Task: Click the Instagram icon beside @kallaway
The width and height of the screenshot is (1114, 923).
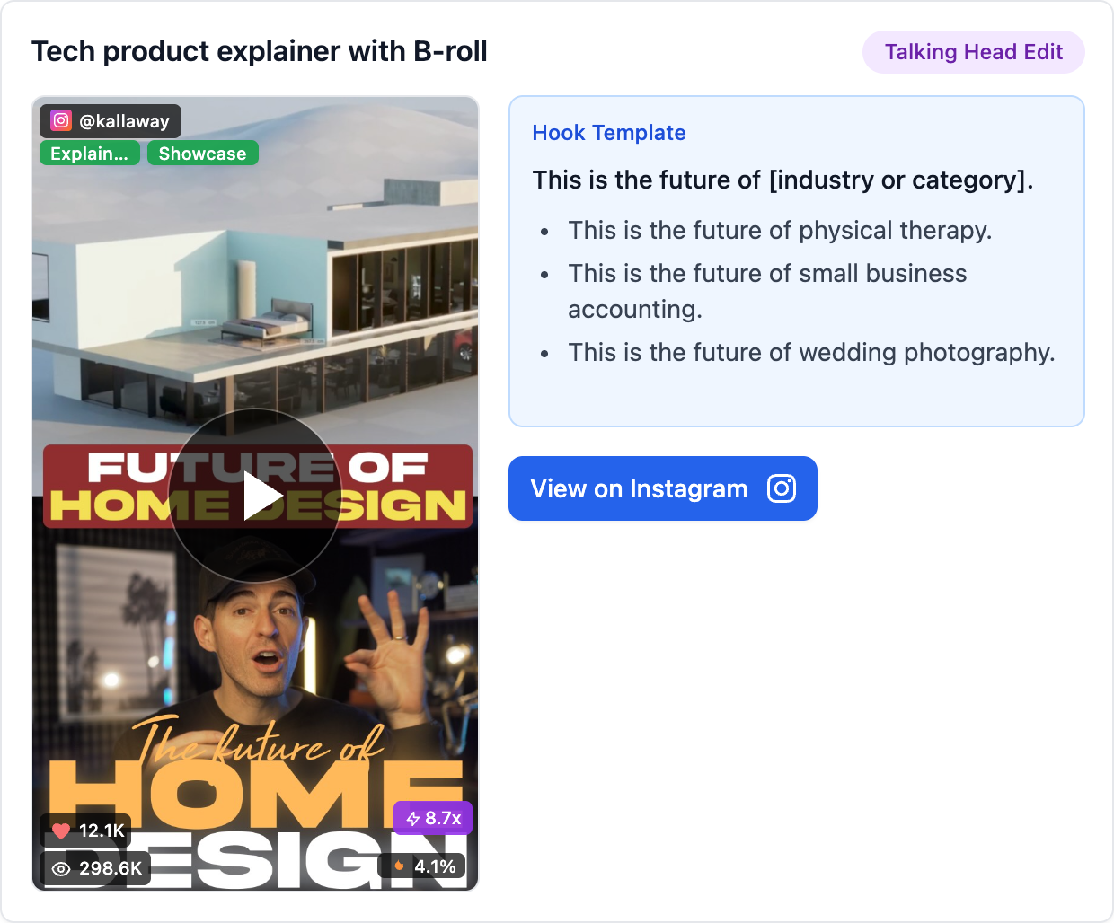Action: (x=61, y=120)
